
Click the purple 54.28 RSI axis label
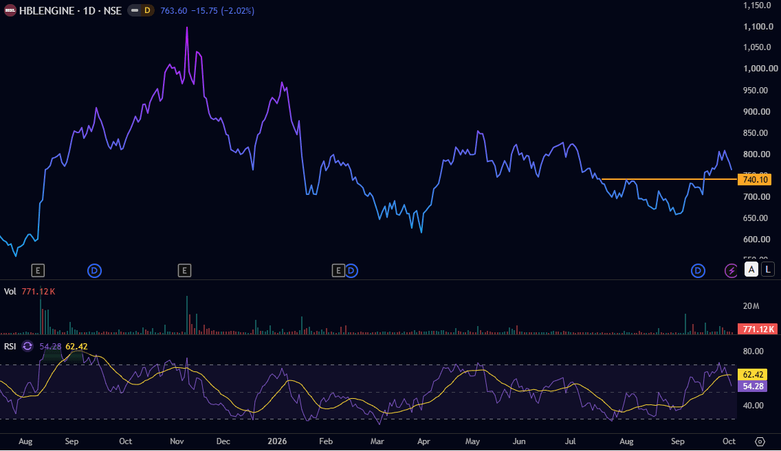[753, 386]
